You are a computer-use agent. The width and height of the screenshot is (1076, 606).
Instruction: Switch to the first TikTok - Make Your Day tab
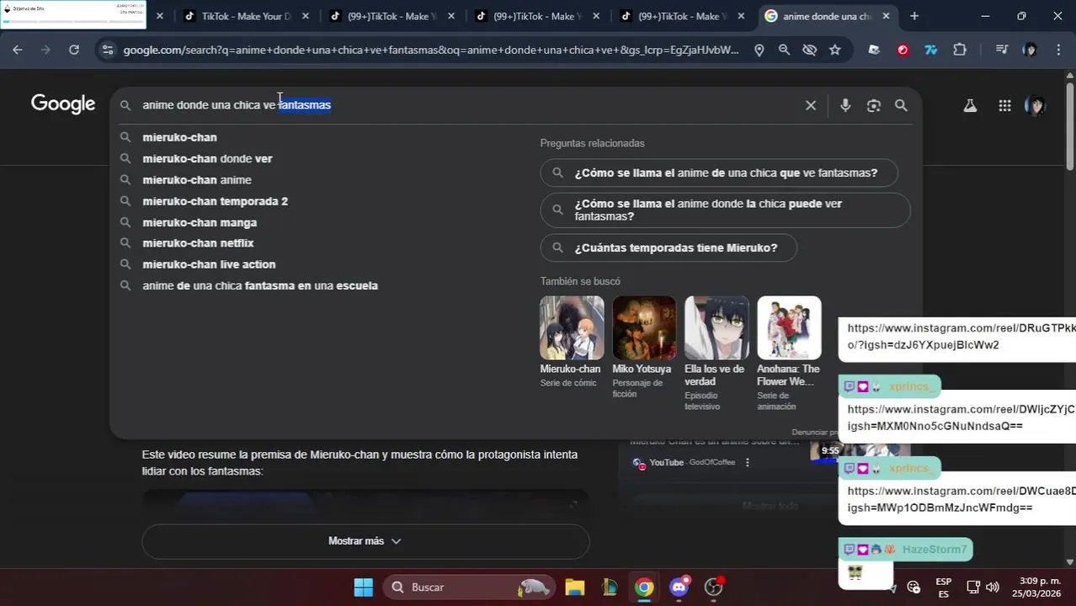click(x=247, y=16)
